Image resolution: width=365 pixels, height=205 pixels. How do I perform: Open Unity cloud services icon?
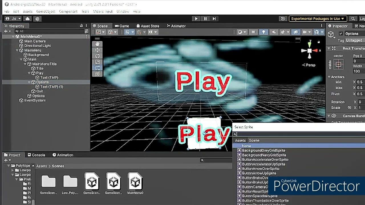tap(28, 19)
